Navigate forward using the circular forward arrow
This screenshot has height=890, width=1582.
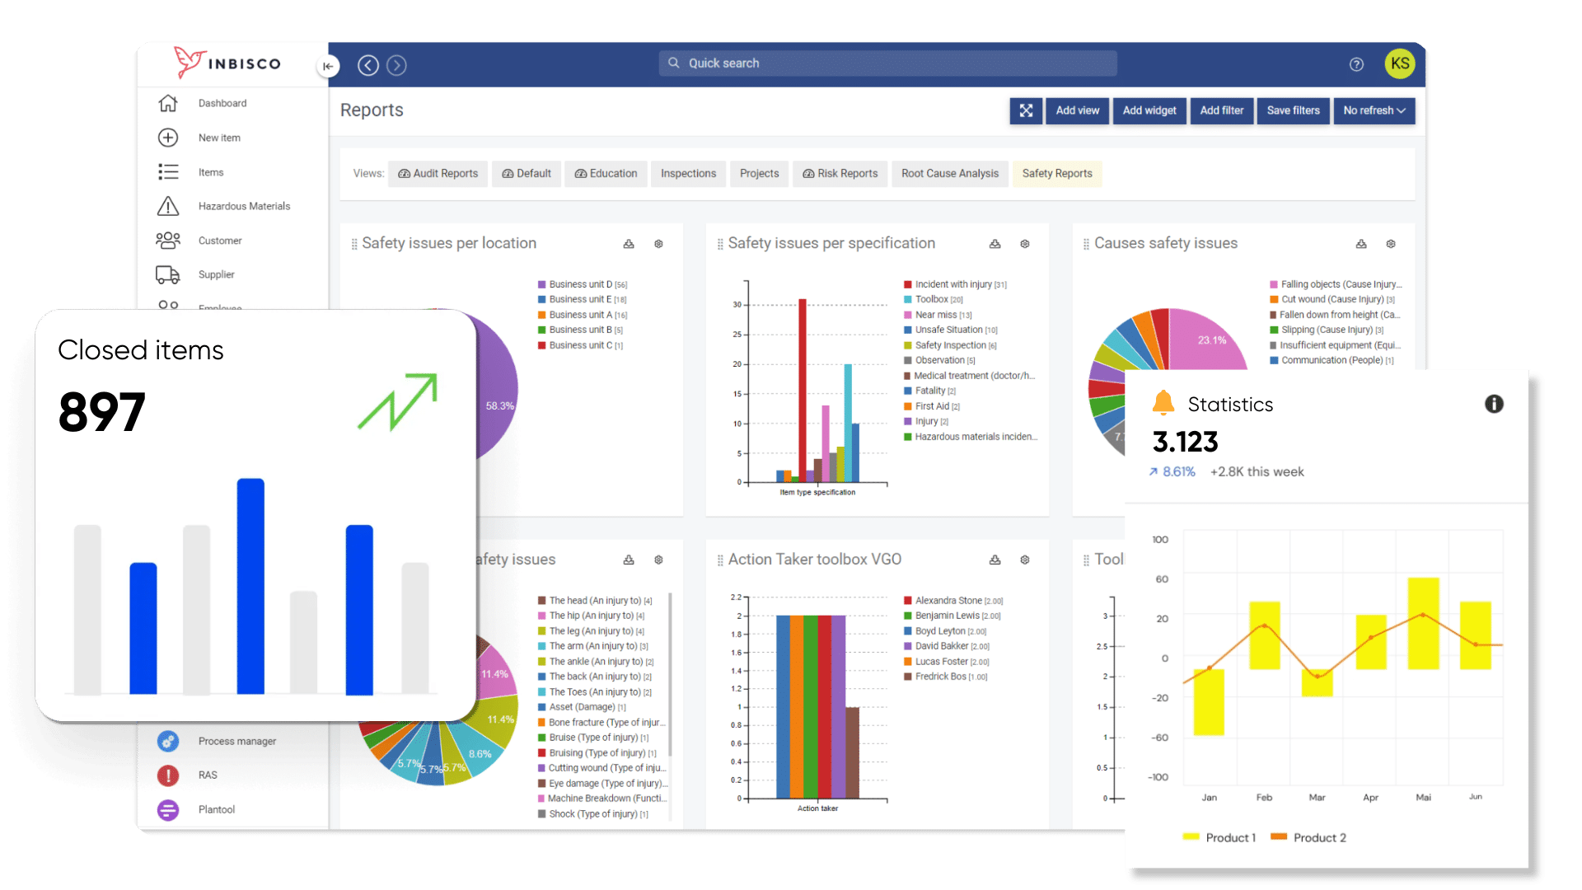(396, 64)
